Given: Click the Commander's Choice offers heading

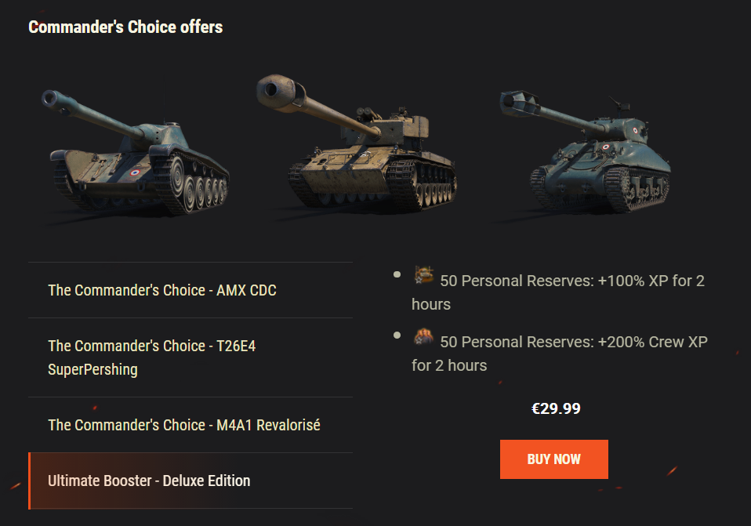Looking at the screenshot, I should click(125, 27).
